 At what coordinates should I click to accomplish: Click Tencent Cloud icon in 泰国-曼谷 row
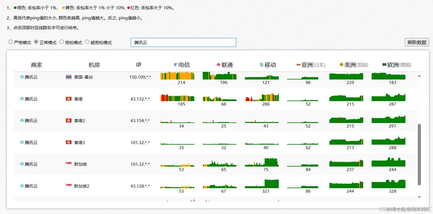pos(22,77)
